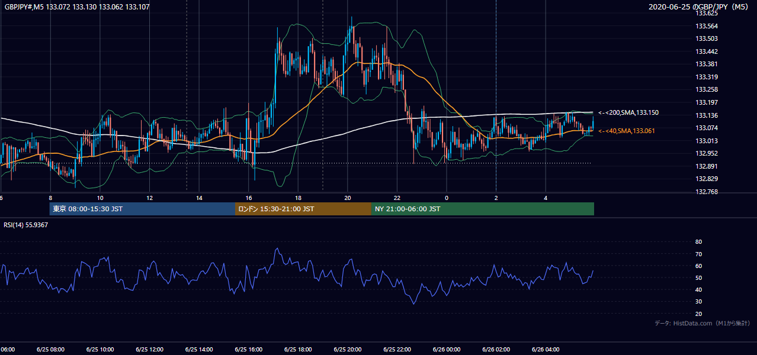The image size is (757, 355).
Task: Click the date label 6/26 04:00
Action: pos(546,349)
